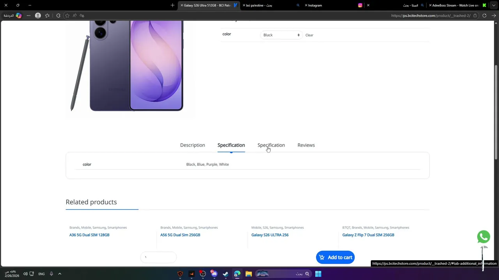Click the site lock info icon
This screenshot has height=280, width=499.
pos(475,16)
